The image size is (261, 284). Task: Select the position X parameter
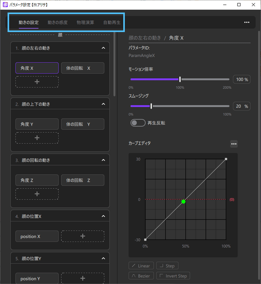[37, 236]
